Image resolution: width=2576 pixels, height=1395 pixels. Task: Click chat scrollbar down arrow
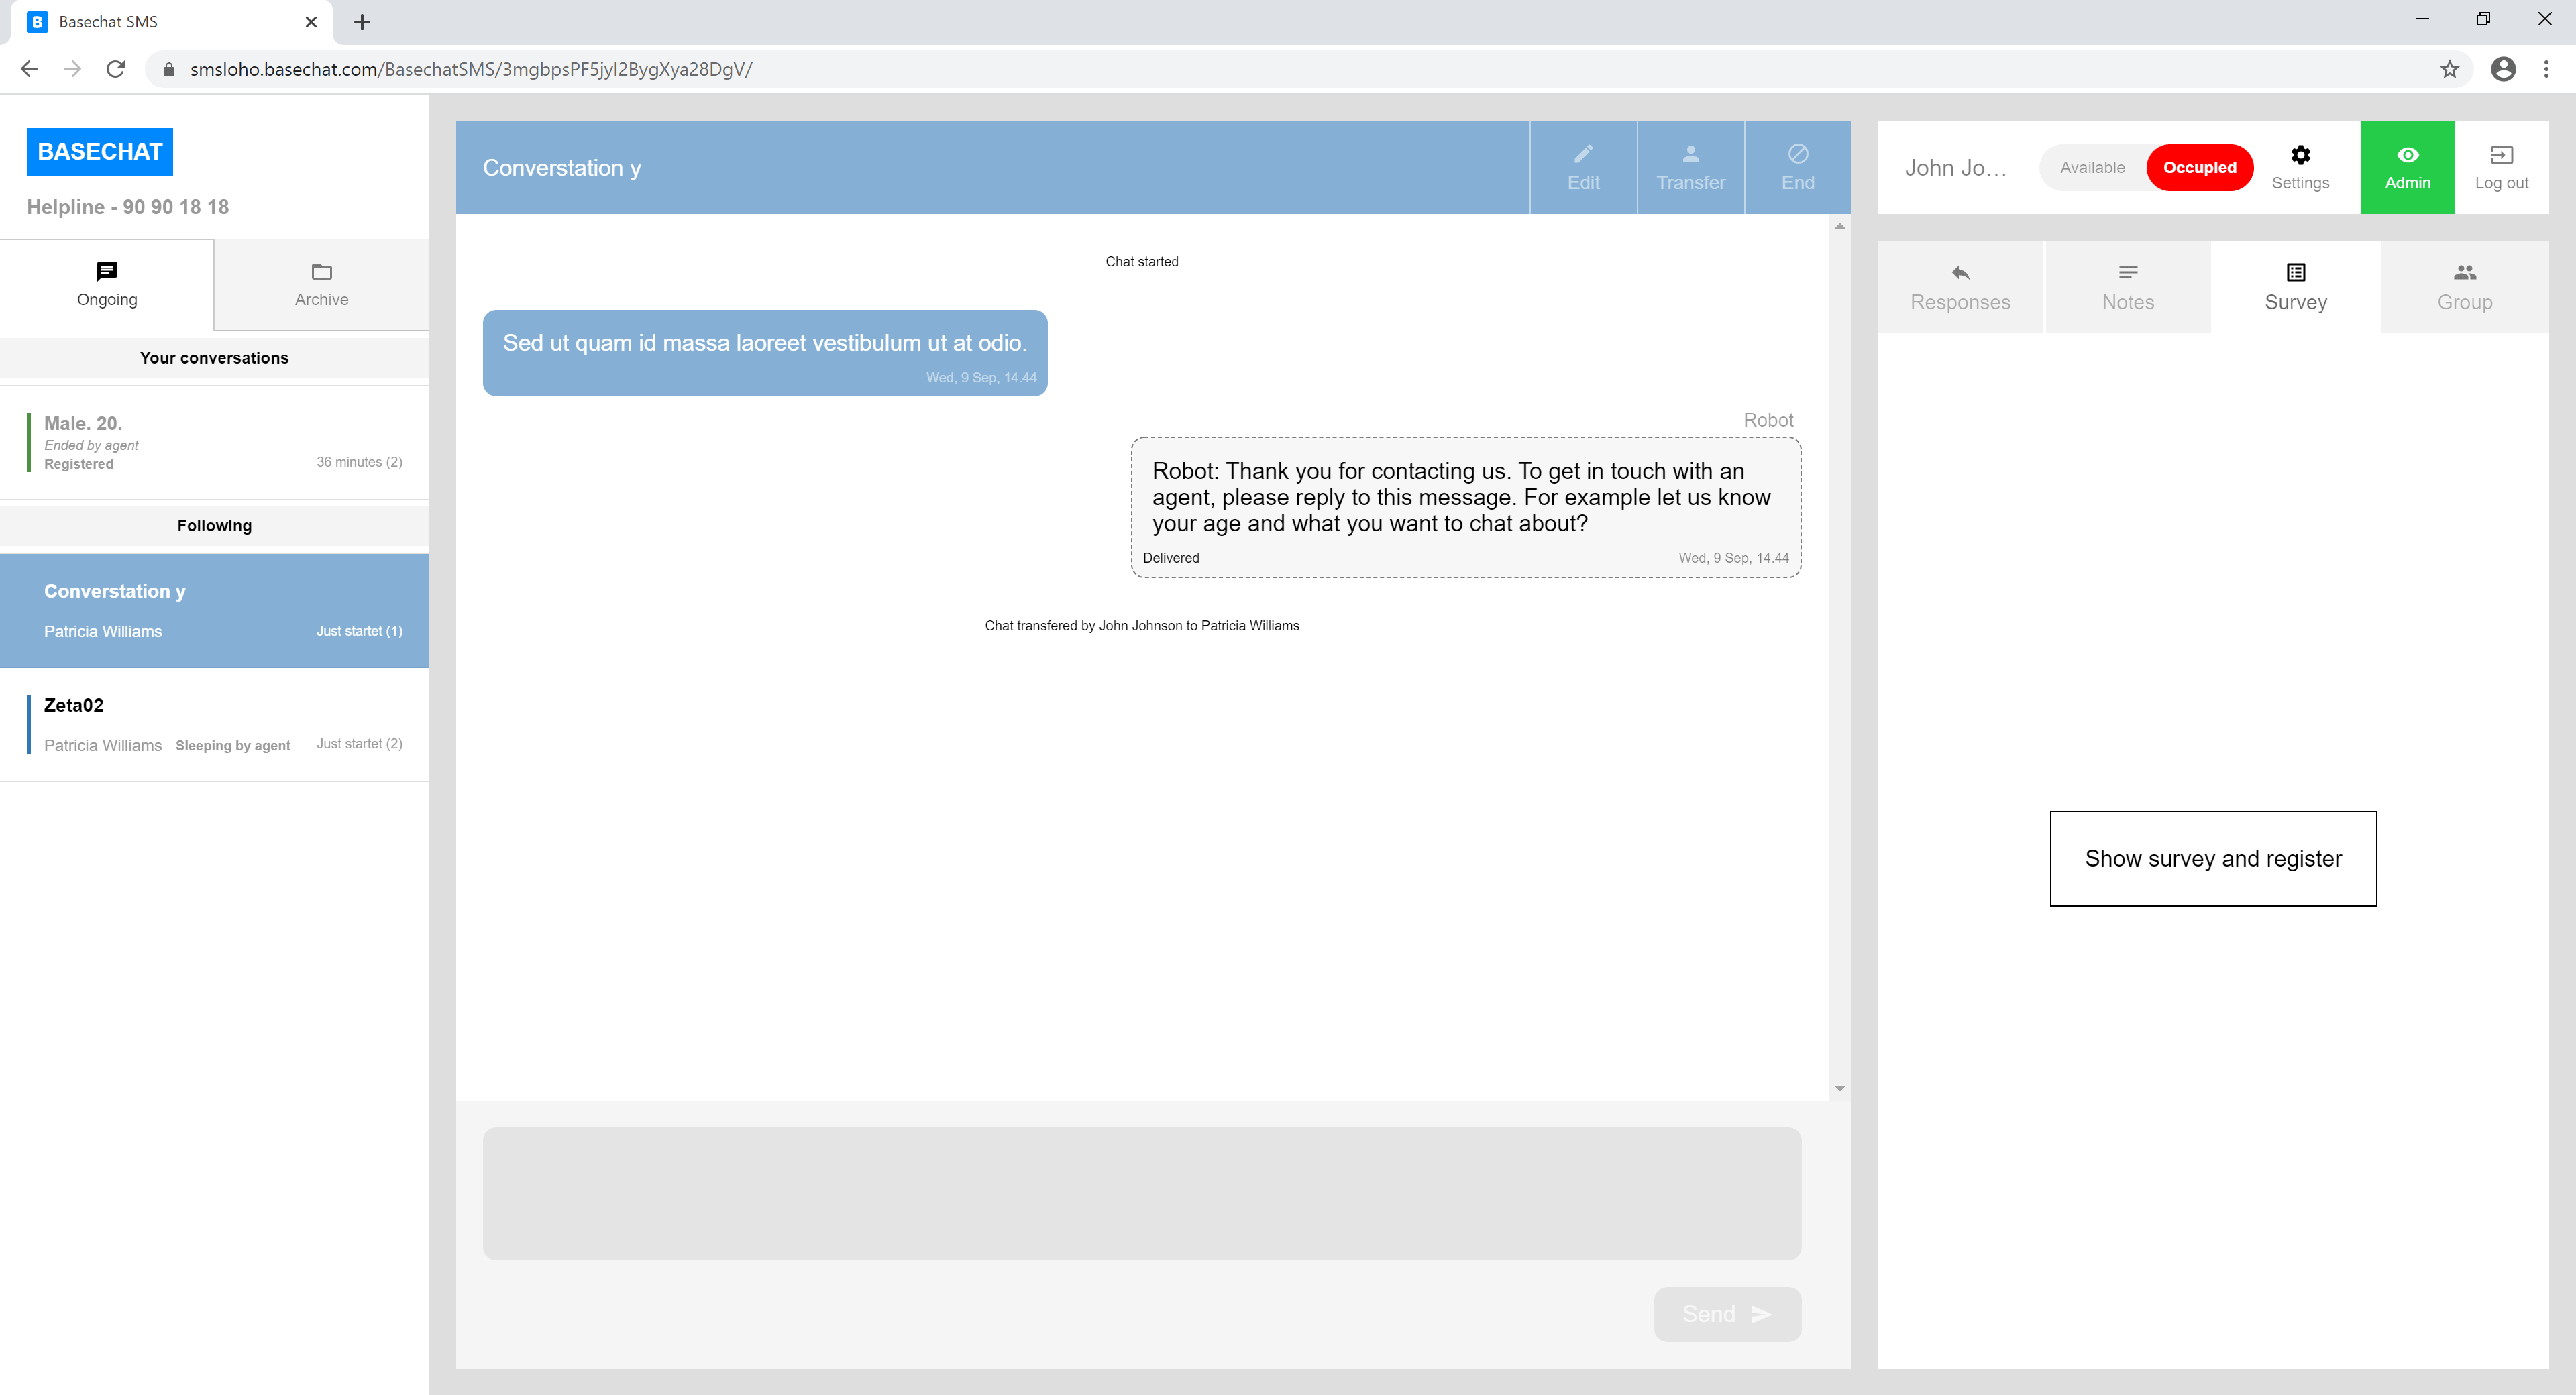[x=1839, y=1088]
